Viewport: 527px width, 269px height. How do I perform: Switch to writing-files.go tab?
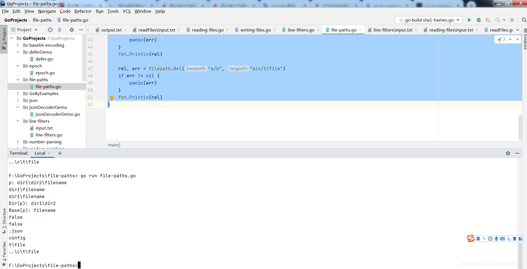(255, 30)
